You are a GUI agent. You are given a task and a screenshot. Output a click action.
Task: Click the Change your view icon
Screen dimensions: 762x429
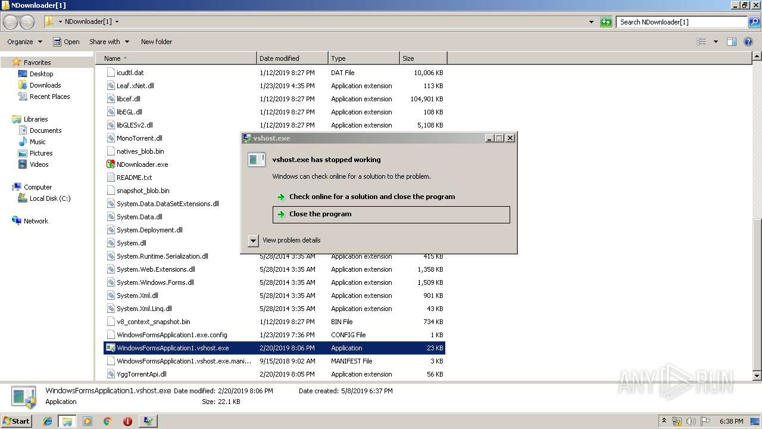pos(701,42)
